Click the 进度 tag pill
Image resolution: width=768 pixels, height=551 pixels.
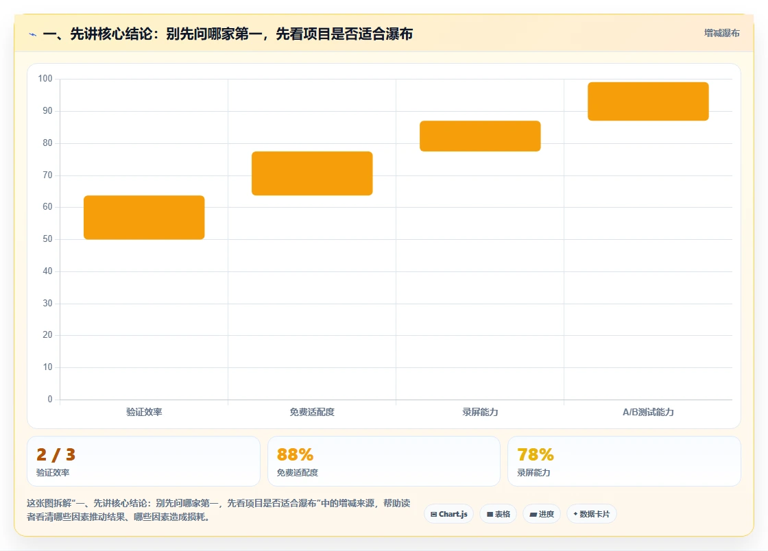tap(542, 514)
